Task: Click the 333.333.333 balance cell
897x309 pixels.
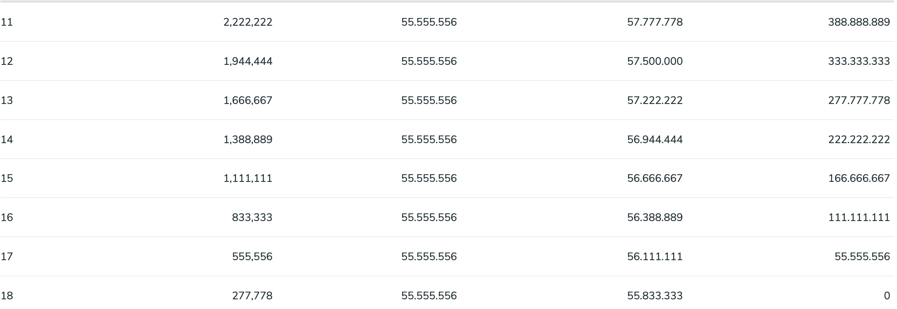Action: (x=859, y=61)
